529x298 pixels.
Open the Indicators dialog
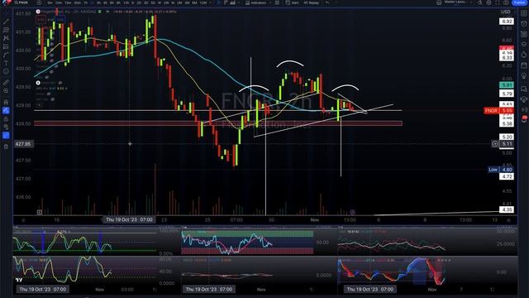coord(255,2)
